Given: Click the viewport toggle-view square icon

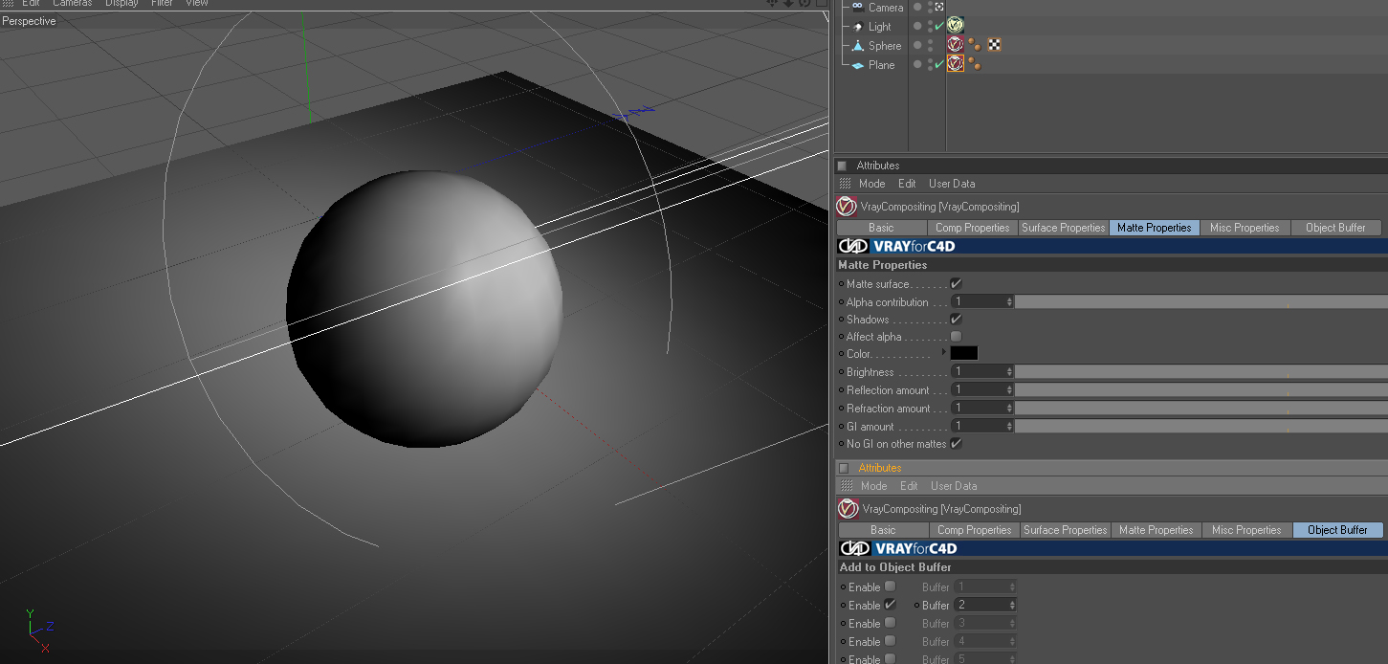Looking at the screenshot, I should coord(820,3).
